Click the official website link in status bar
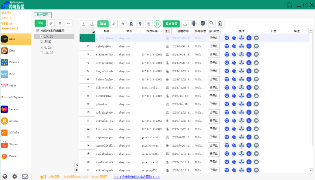Image resolution: width=315 pixels, height=180 pixels. click(137, 177)
